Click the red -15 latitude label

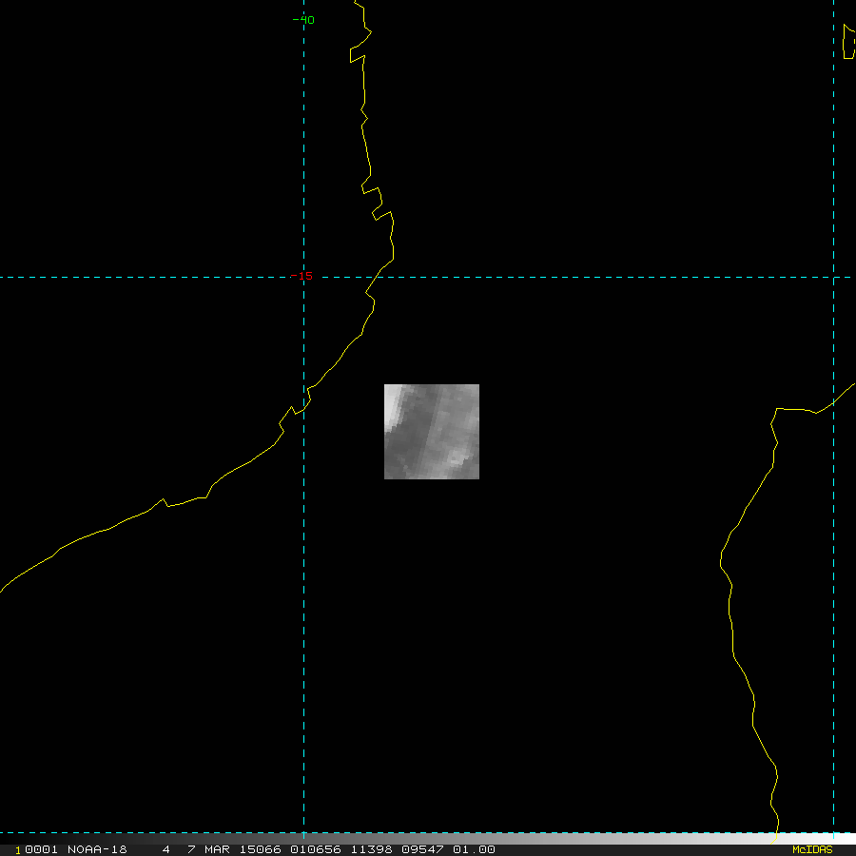(x=303, y=276)
